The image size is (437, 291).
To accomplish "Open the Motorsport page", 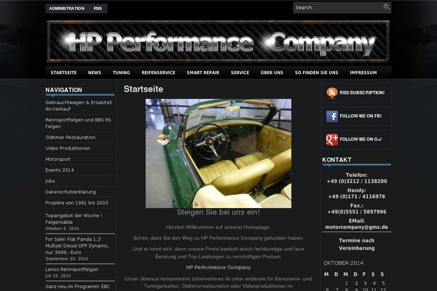I will pos(58,159).
